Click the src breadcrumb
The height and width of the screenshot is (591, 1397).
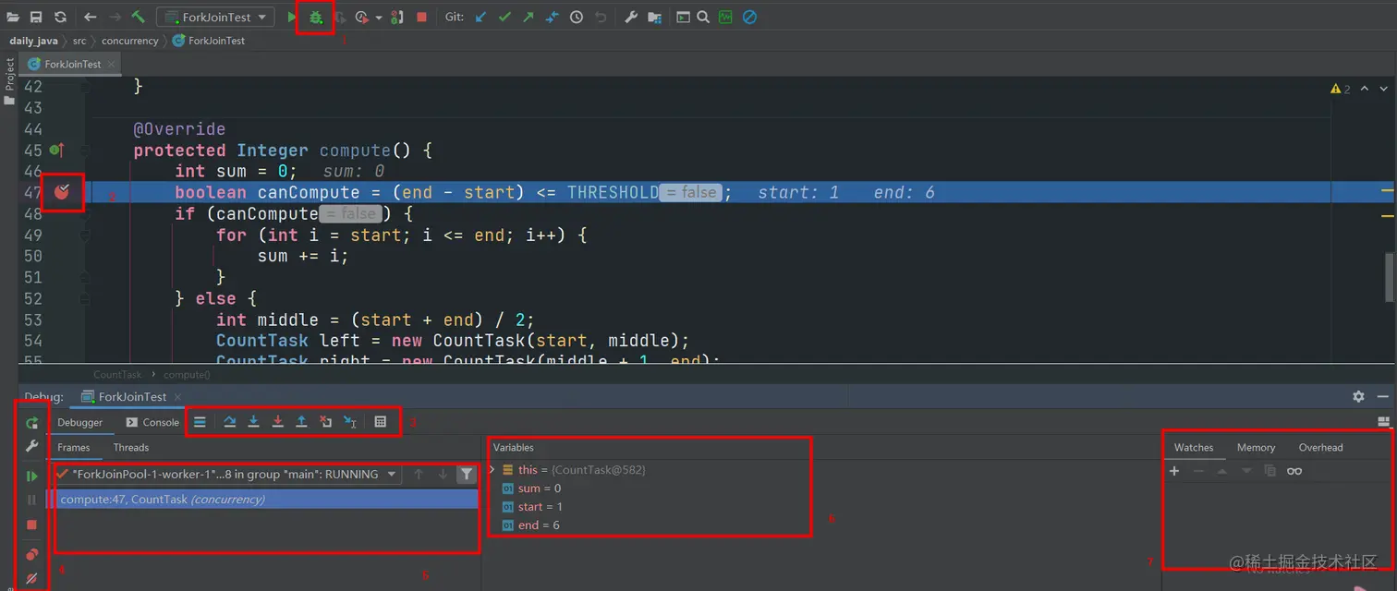coord(79,41)
